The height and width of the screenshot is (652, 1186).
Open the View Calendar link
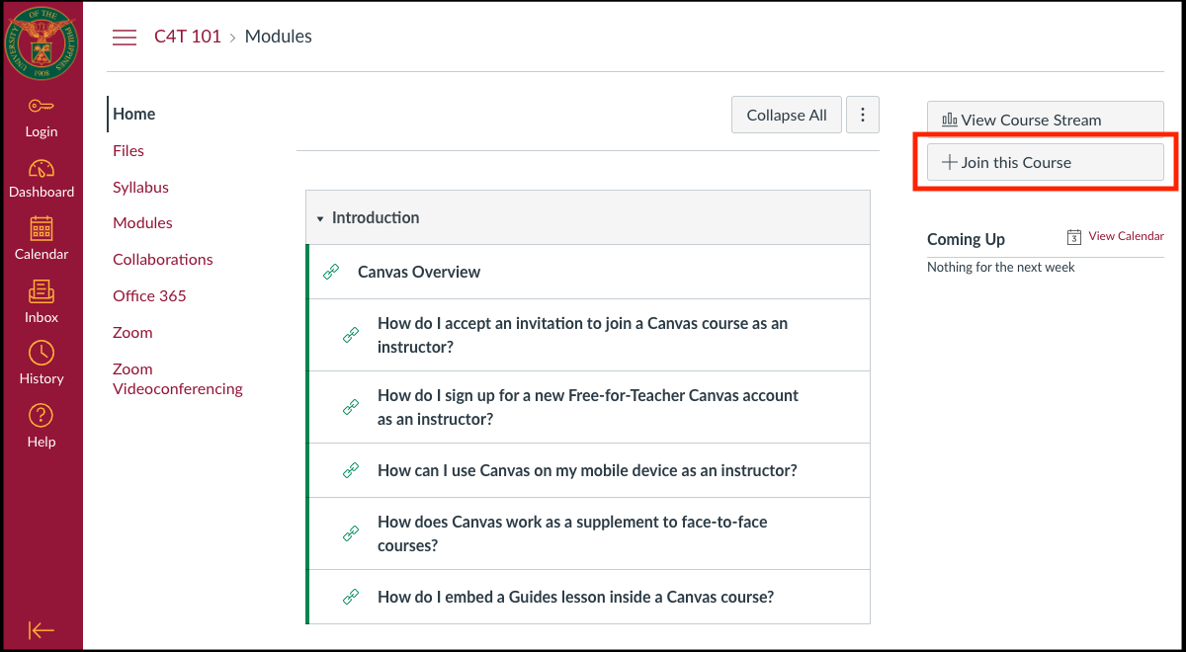pyautogui.click(x=1125, y=237)
